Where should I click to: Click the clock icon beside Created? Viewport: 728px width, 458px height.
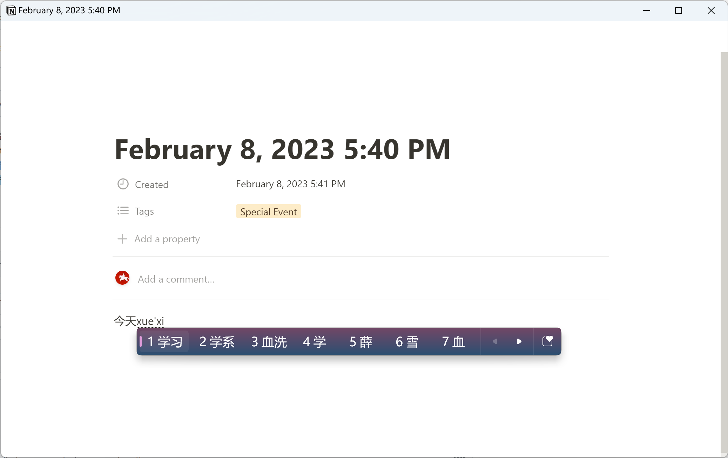coord(122,183)
